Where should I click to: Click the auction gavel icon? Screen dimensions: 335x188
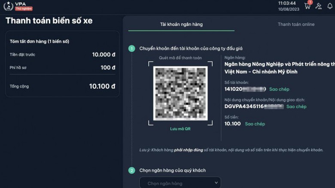(x=319, y=6)
